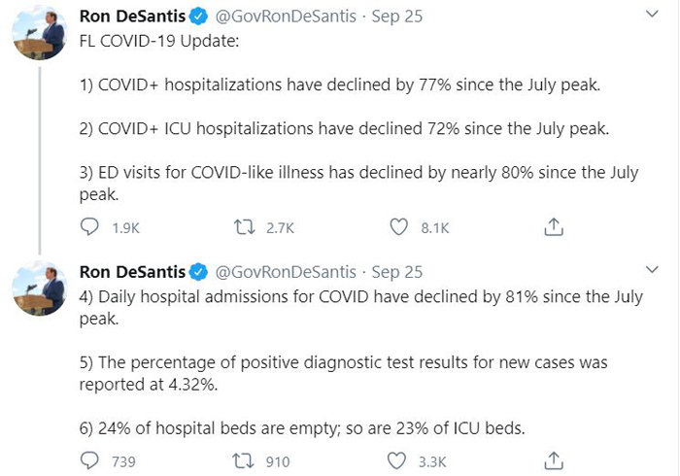Open Ron DeSantis name link in second tweet
Screen dimensions: 680x476
[132, 272]
